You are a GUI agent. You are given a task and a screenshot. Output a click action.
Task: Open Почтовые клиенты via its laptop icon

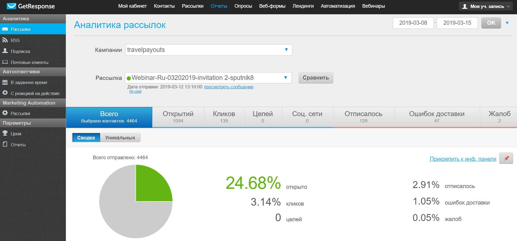pyautogui.click(x=5, y=62)
